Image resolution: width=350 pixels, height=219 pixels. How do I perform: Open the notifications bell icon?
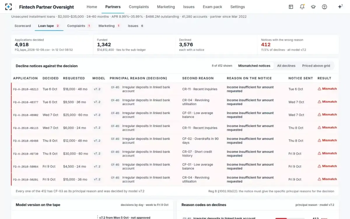pos(302,7)
